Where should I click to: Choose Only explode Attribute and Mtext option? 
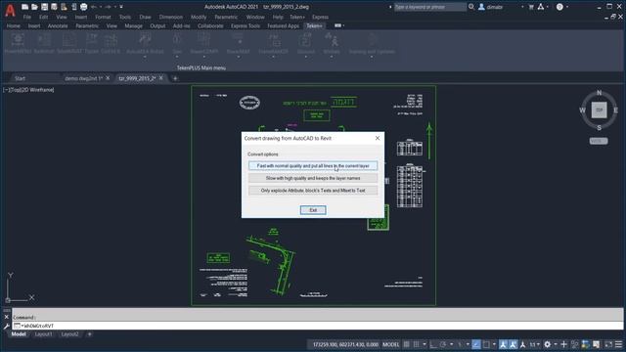point(313,191)
